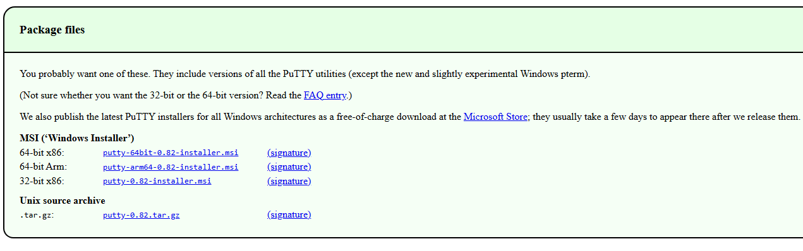
Task: Select the 64-bit x86: row label
Action: tap(42, 153)
